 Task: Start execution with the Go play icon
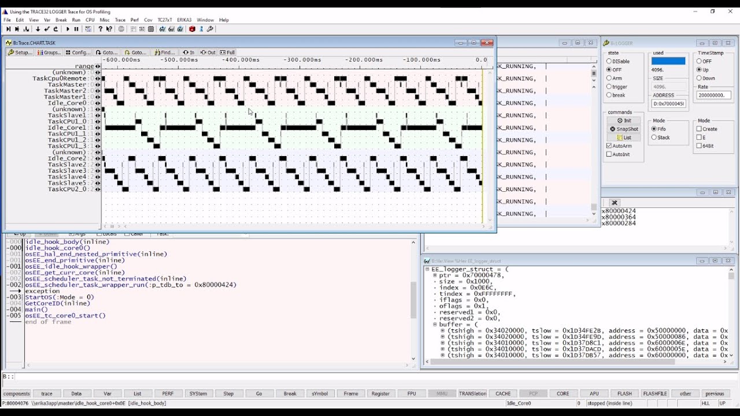click(x=68, y=29)
